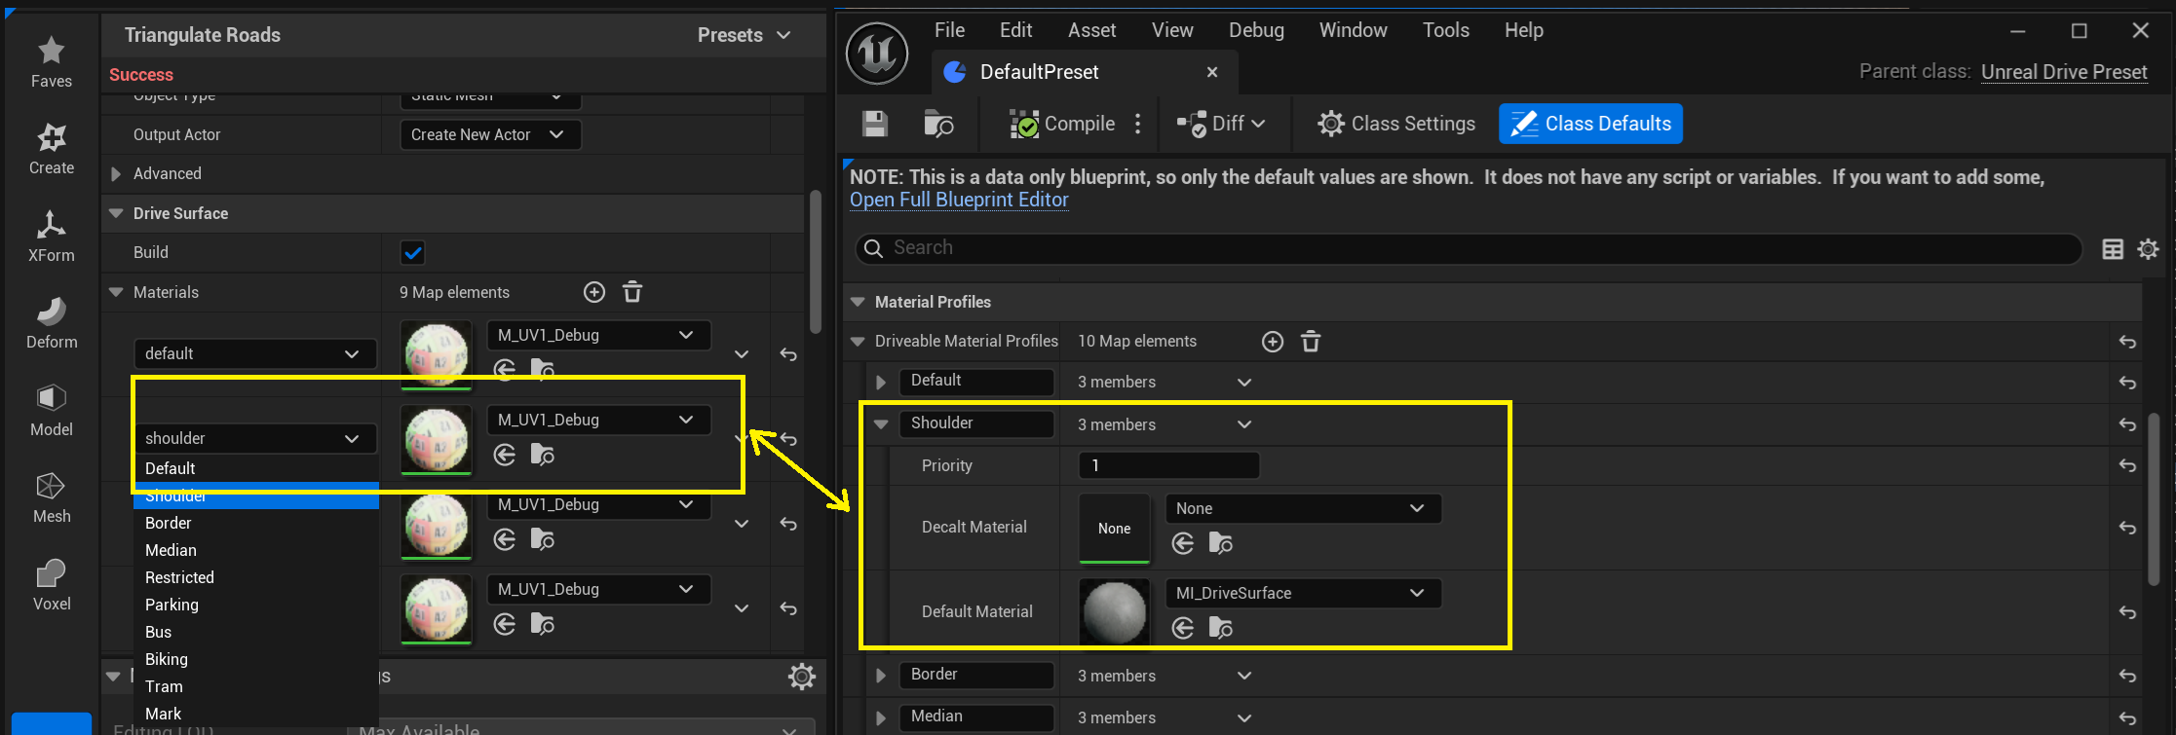Open the Presets dropdown
Viewport: 2176px width, 735px height.
pos(744,35)
